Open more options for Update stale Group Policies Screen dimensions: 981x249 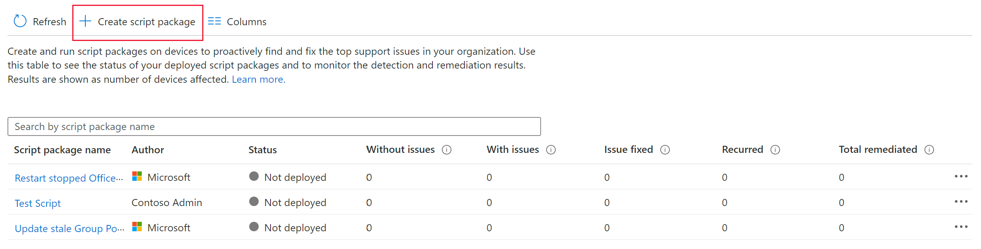pyautogui.click(x=961, y=227)
